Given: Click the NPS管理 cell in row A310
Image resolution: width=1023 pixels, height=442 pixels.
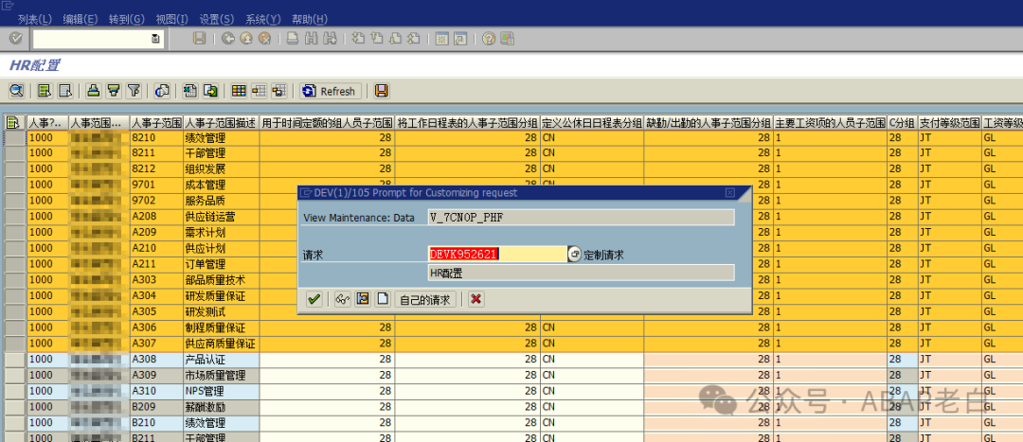Looking at the screenshot, I should [221, 391].
